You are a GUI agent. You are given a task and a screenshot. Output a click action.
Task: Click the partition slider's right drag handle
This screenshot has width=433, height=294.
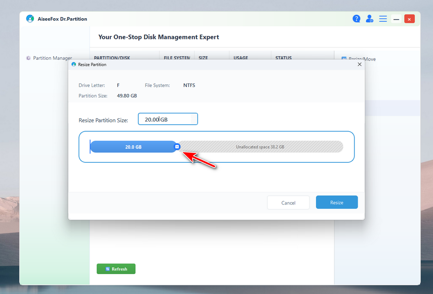pos(177,147)
